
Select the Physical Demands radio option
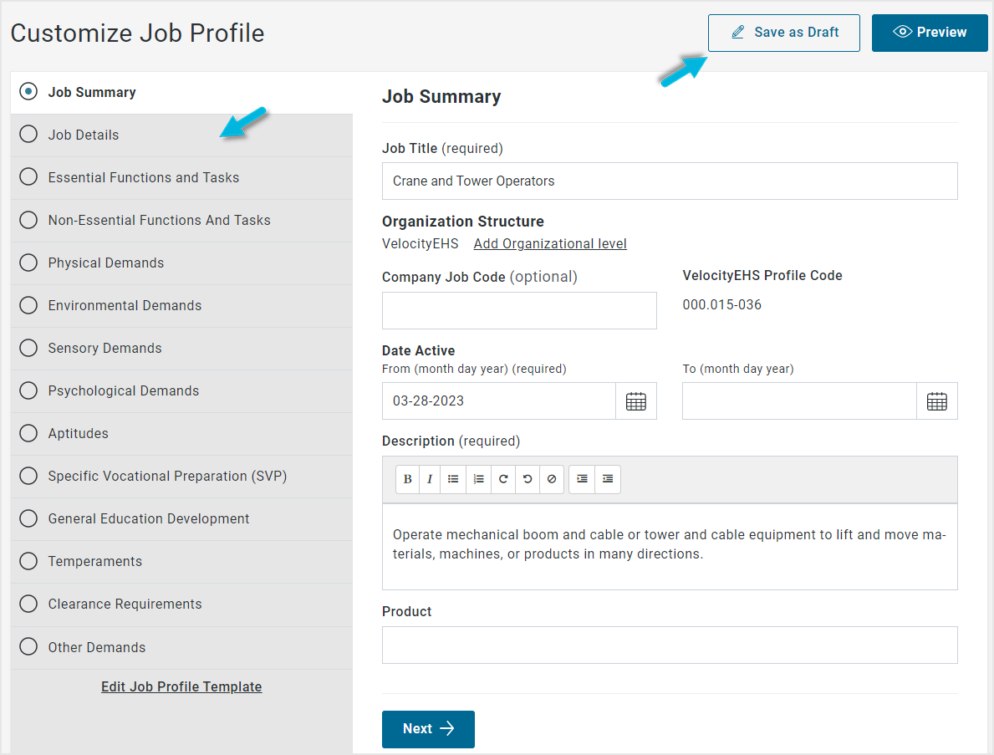pyautogui.click(x=28, y=263)
